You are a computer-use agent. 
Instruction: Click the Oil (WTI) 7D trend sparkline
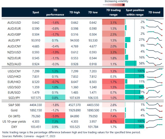tap(155, 115)
